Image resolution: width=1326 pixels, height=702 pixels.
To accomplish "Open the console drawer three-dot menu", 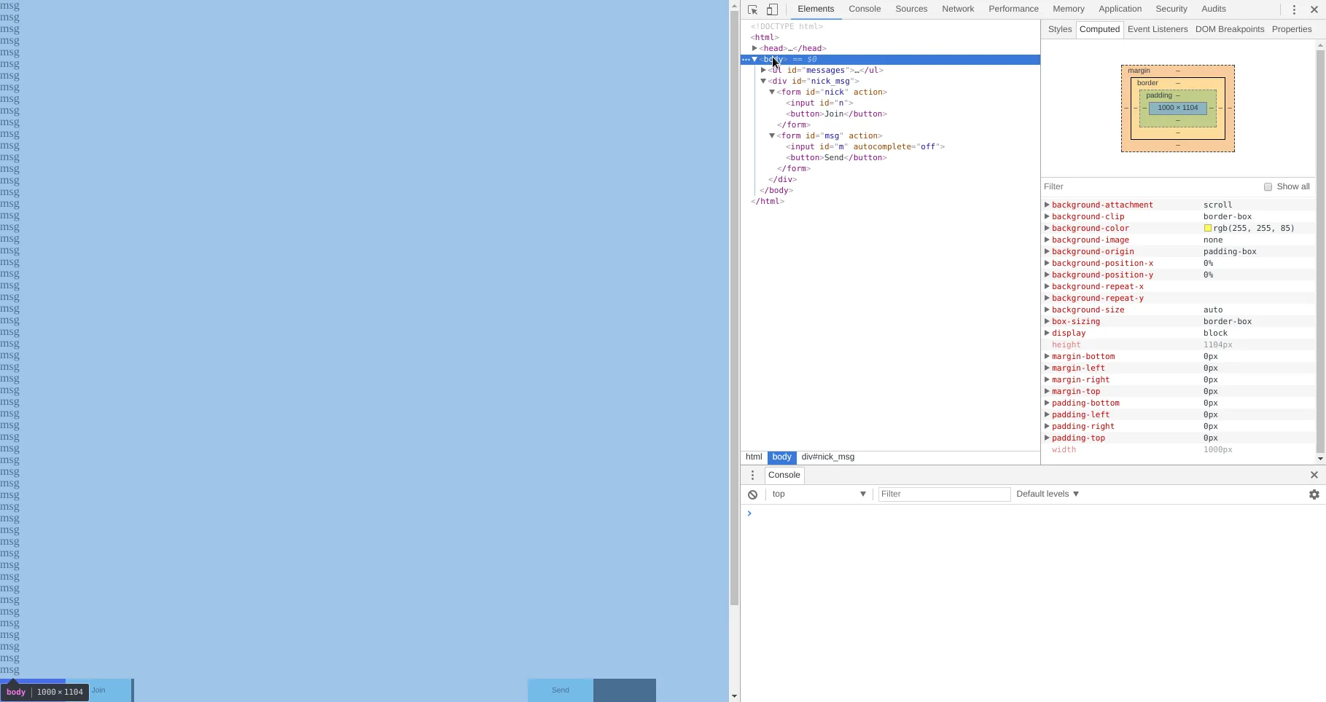I will (753, 475).
